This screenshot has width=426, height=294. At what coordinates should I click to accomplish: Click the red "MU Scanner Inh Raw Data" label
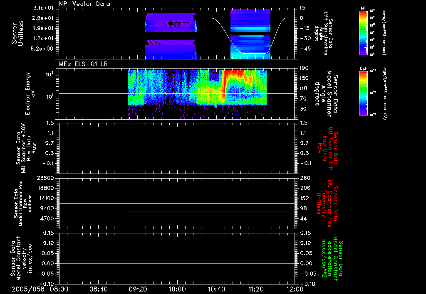[x=328, y=148]
